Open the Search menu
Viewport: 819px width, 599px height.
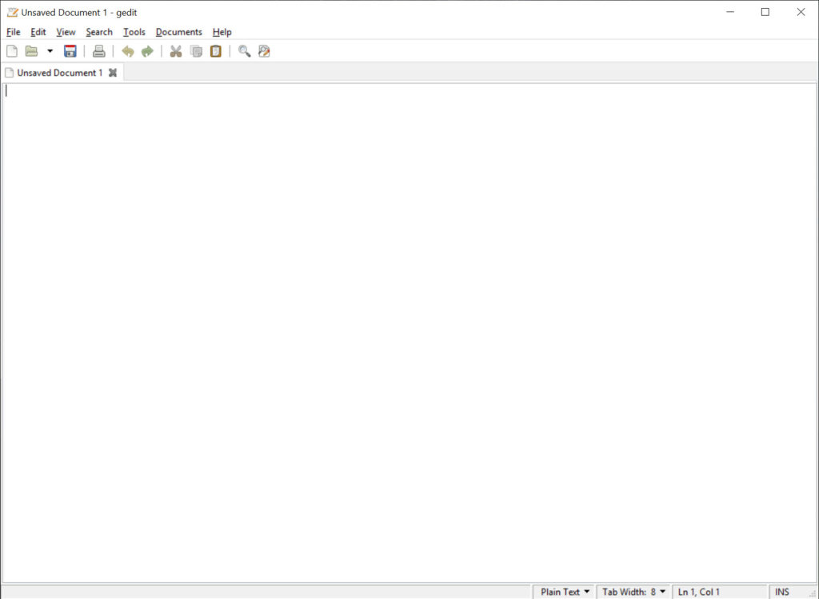point(99,32)
